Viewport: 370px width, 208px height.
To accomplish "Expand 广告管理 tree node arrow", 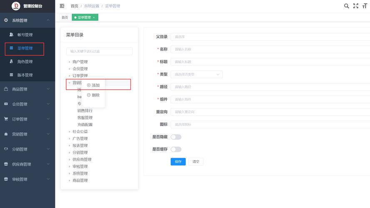I will [x=69, y=139].
